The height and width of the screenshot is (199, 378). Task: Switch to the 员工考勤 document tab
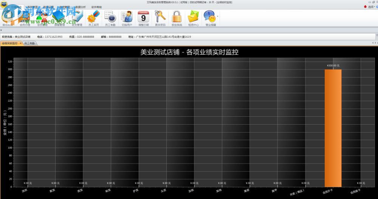coord(29,43)
